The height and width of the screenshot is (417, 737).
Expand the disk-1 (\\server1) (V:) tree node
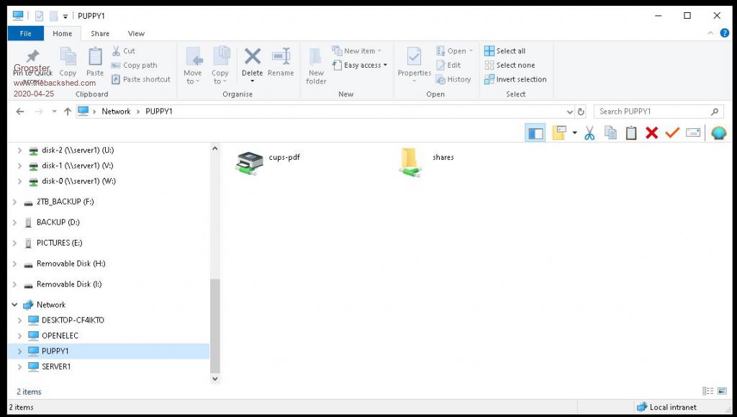(x=19, y=166)
